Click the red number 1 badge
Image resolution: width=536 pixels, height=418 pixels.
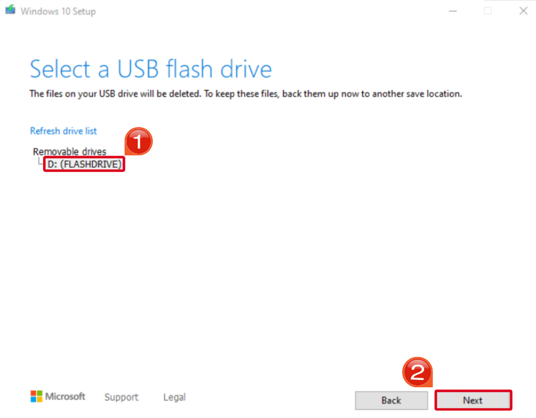coord(138,142)
